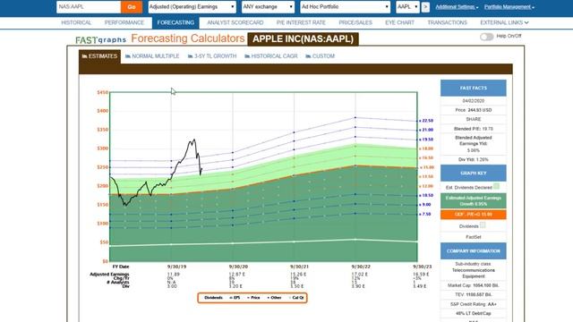The height and width of the screenshot is (322, 573).
Task: Click the 9/30/20 FY Date label
Action: 238,267
